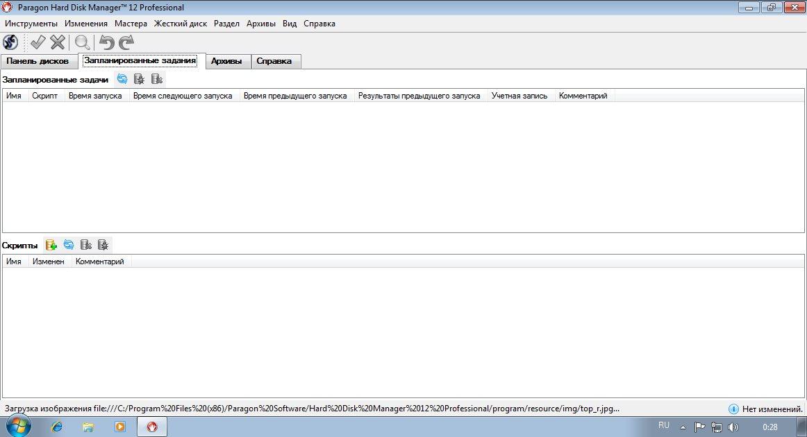Click the Время запуска column header

95,96
